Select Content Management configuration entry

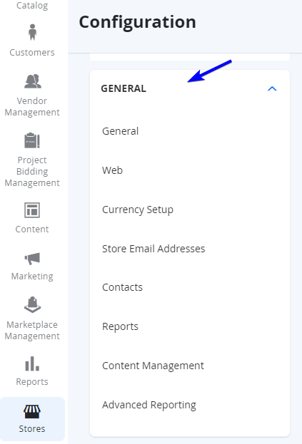pos(153,366)
